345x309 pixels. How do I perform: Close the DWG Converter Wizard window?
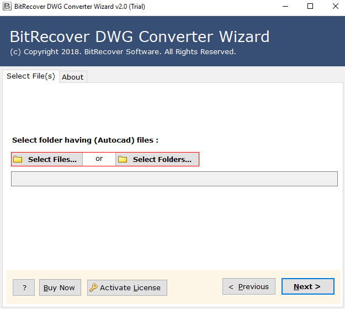[336, 7]
